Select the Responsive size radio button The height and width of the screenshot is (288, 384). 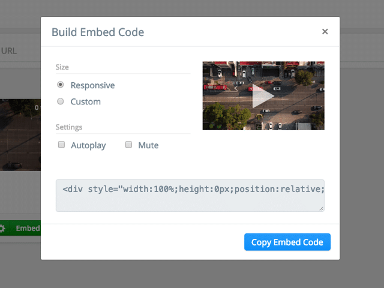(x=60, y=85)
